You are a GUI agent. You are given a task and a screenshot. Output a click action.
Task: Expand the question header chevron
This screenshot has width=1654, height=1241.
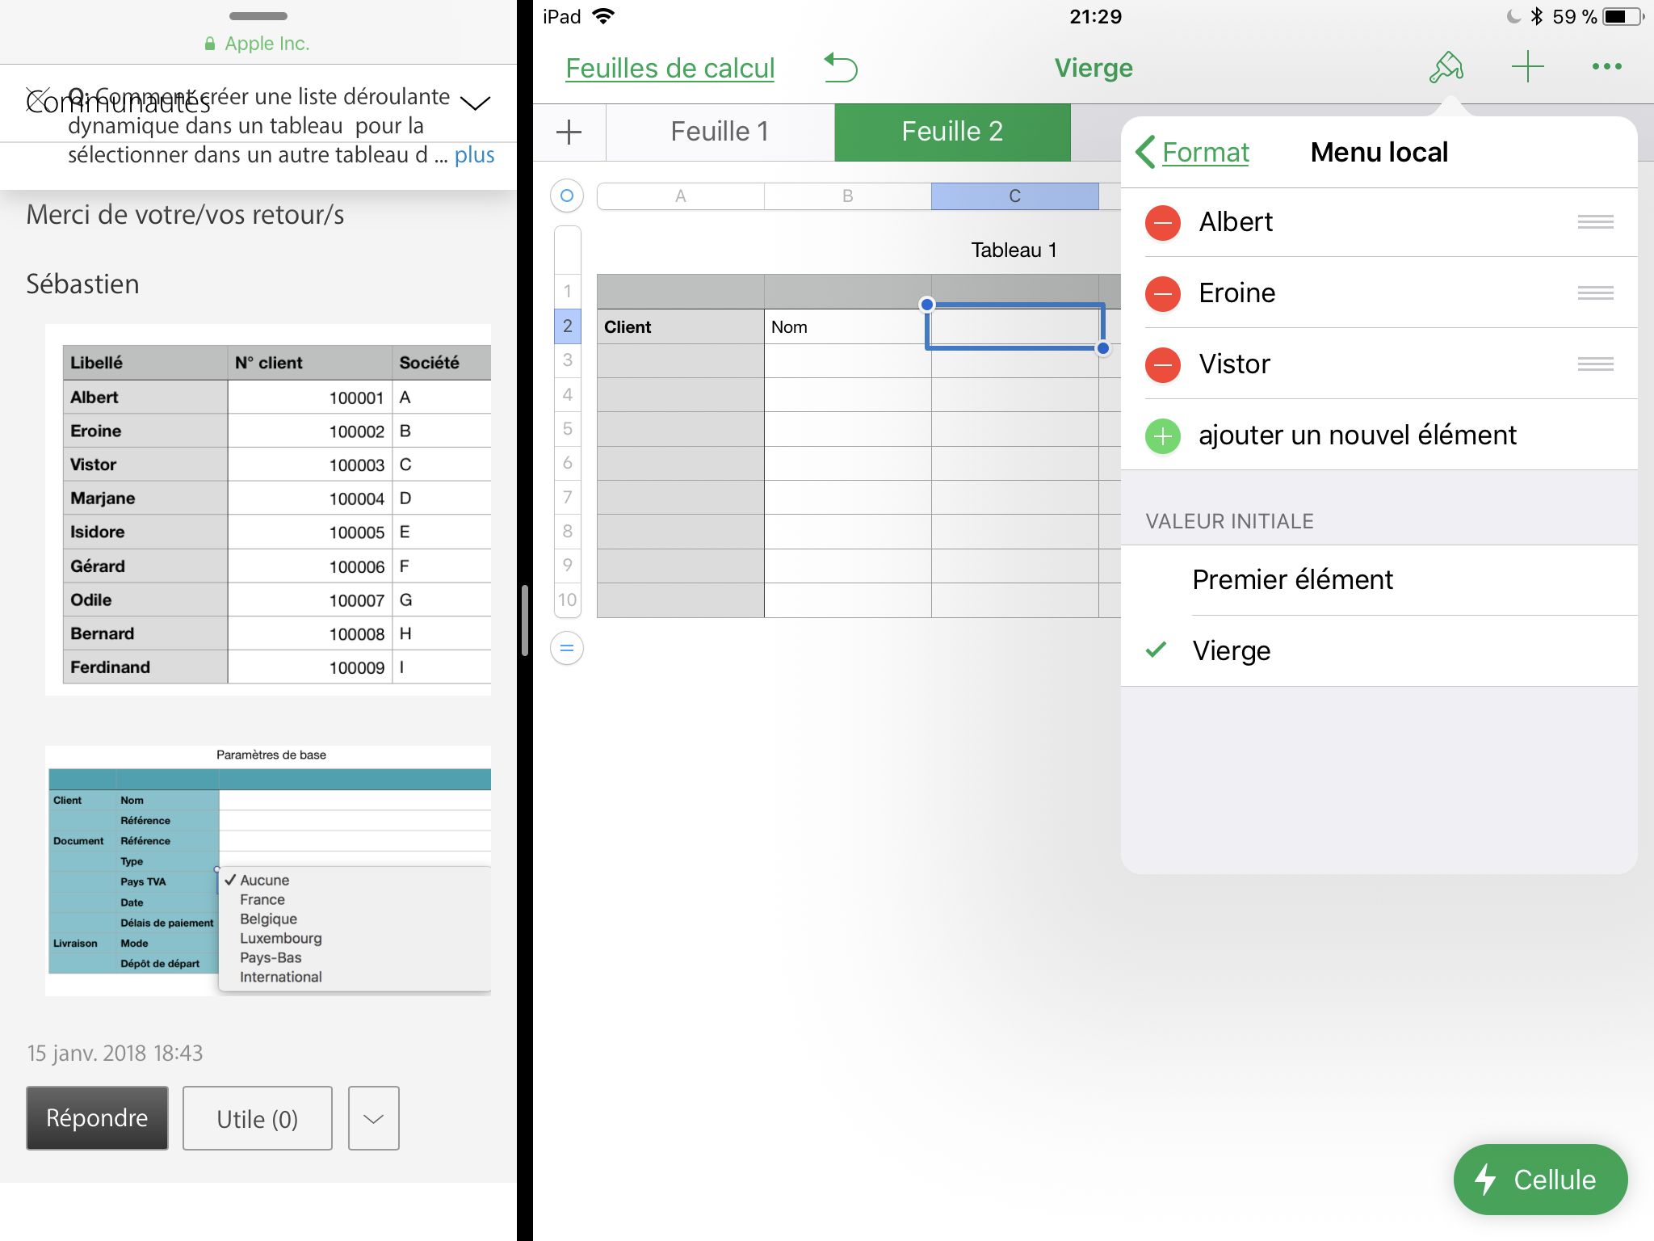click(475, 103)
